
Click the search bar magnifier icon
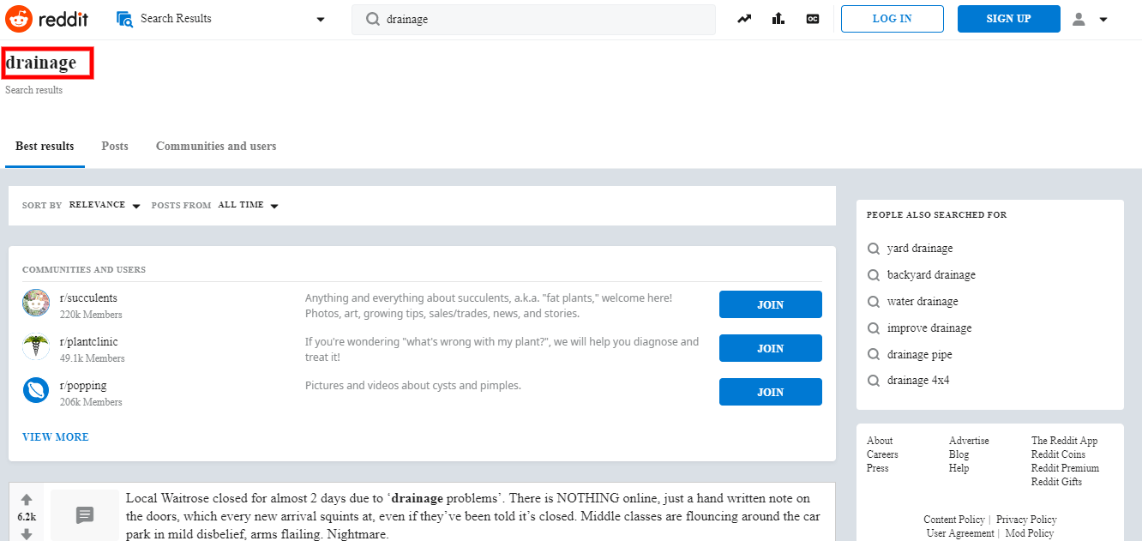coord(373,19)
